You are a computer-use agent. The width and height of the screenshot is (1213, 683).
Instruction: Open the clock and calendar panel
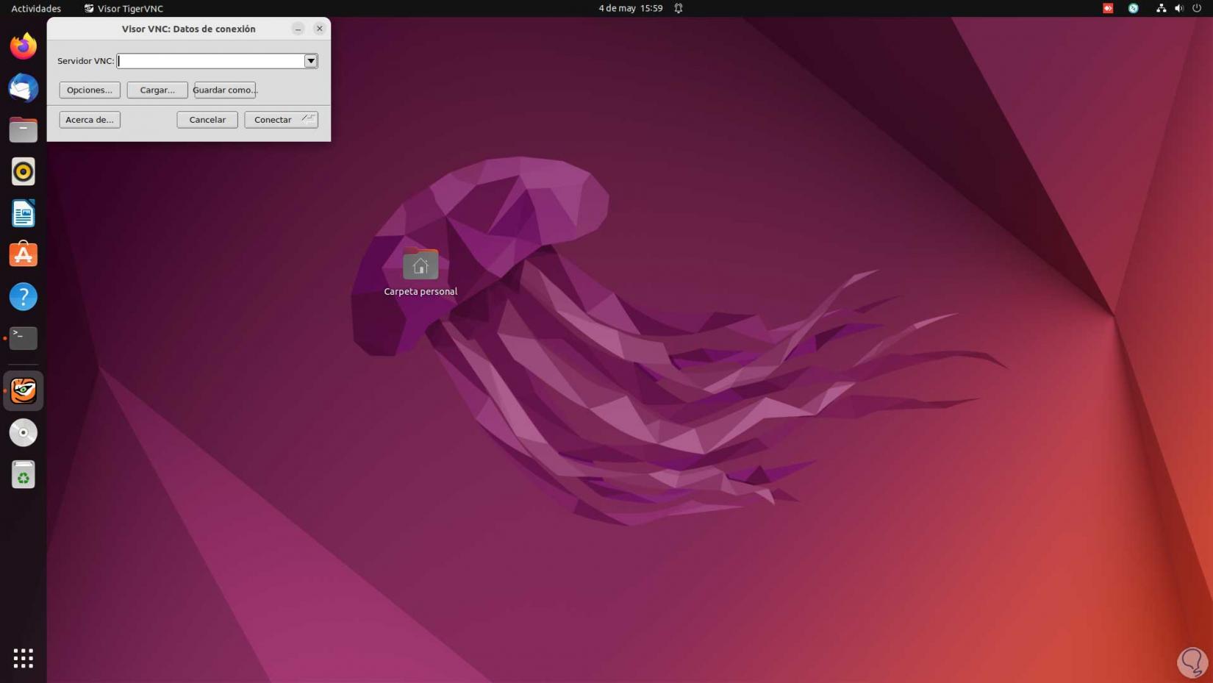click(630, 8)
